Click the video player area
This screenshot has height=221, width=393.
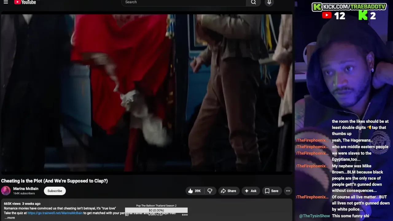(x=146, y=93)
